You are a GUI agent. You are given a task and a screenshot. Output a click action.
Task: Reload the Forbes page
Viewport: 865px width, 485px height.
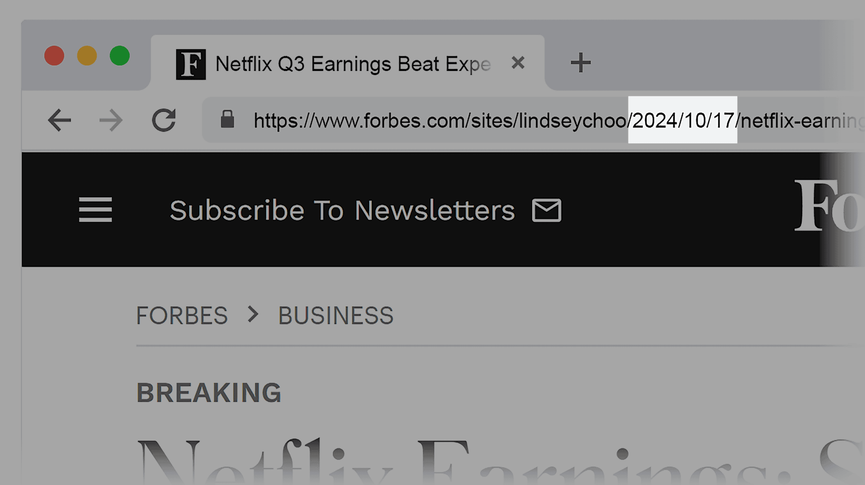pos(164,120)
